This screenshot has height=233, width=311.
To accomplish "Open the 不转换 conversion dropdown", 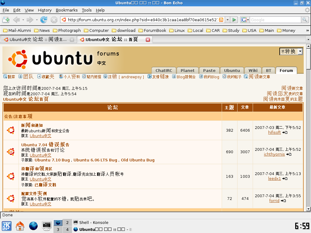I will click(291, 52).
